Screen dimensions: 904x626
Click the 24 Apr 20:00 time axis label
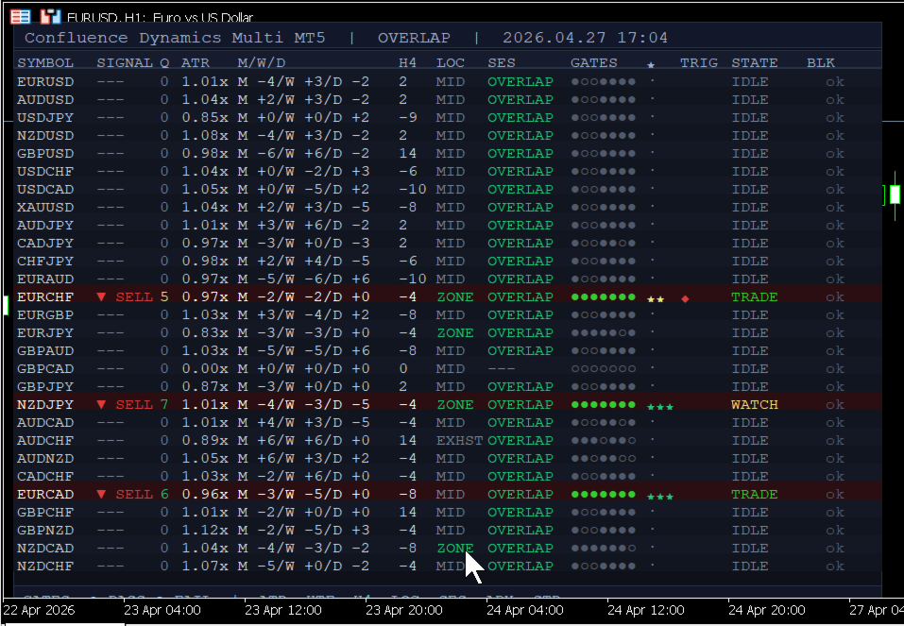766,611
